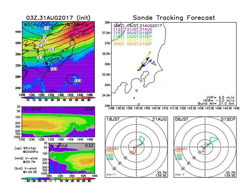Click '<100' legend in the 18JST hodograph
252x195 pixels.
[110, 159]
